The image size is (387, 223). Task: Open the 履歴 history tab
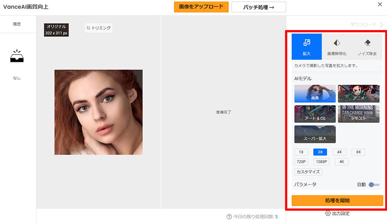point(17,24)
